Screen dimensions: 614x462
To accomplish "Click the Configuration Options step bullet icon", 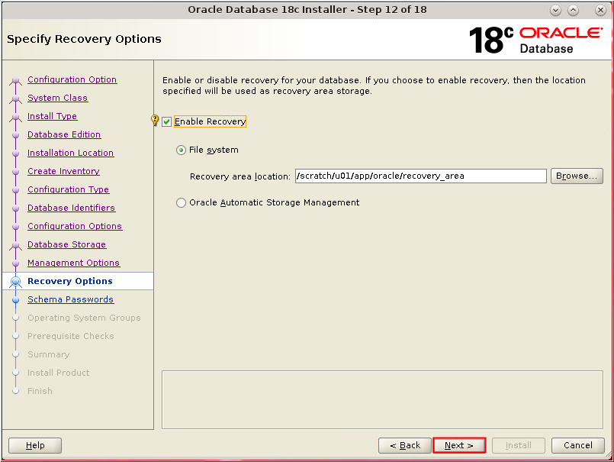I will pyautogui.click(x=16, y=227).
